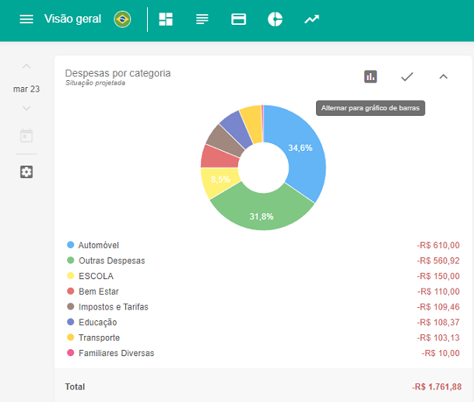Select the Outras Despesas category row
The width and height of the screenshot is (474, 402).
tap(111, 260)
